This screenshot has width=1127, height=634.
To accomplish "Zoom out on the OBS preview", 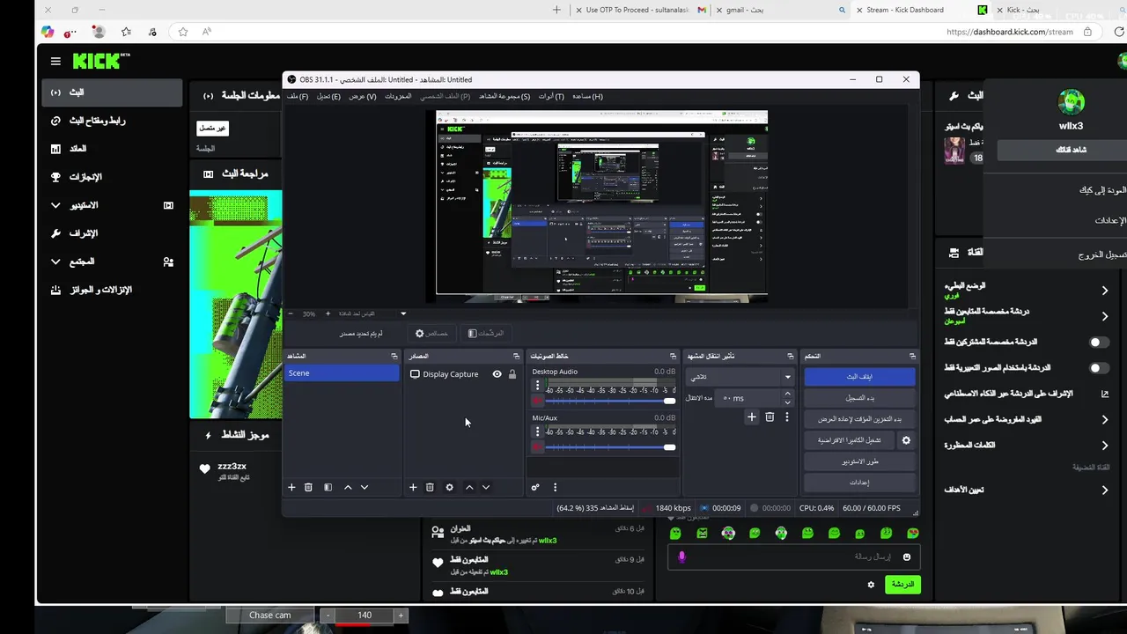I will coord(291,313).
